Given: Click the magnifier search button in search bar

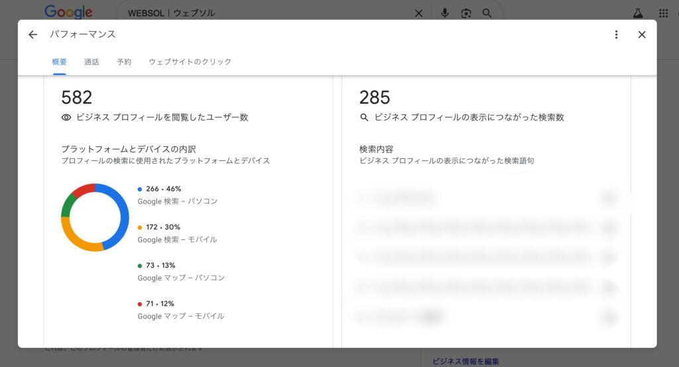Looking at the screenshot, I should pos(487,13).
